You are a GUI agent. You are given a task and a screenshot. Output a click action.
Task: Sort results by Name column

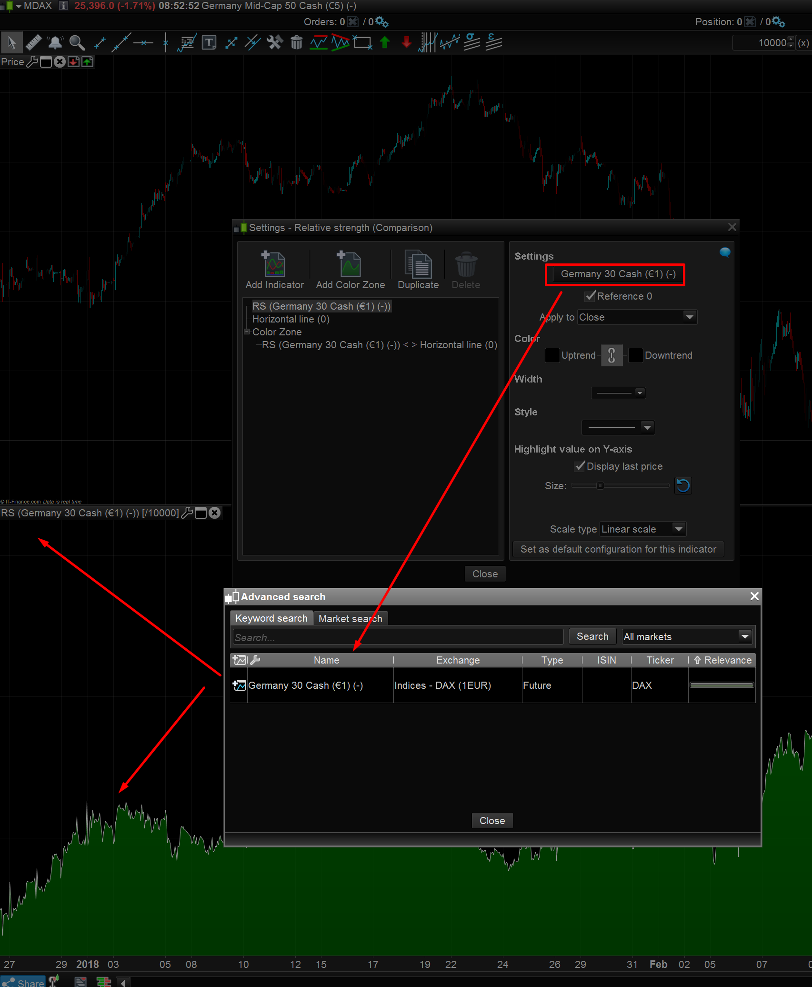point(327,660)
